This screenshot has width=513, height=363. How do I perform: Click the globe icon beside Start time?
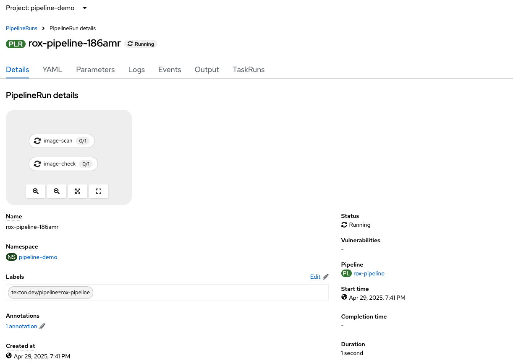point(344,297)
